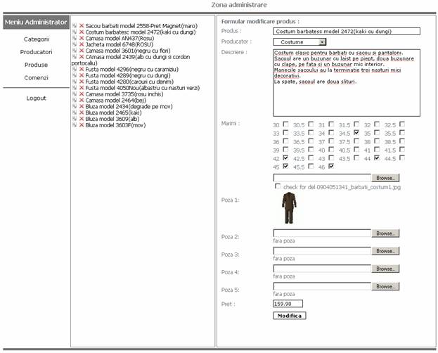Click Browse button for Poza 2
The width and height of the screenshot is (438, 353).
tap(386, 233)
